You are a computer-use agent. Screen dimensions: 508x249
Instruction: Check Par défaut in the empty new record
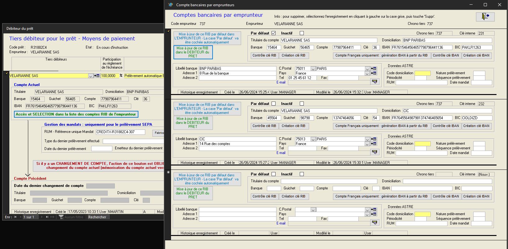[x=273, y=174]
